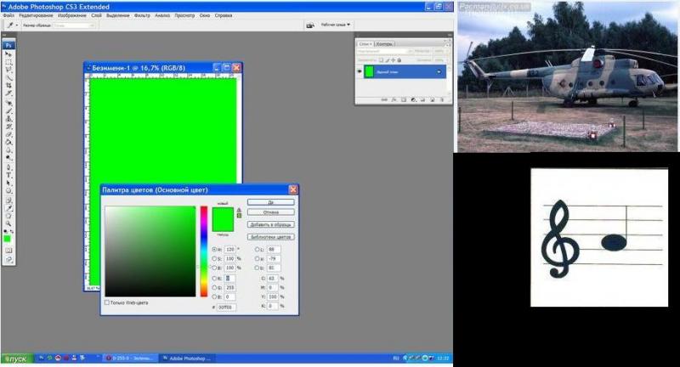
Task: Open the 'Фильтр' menu
Action: (141, 15)
